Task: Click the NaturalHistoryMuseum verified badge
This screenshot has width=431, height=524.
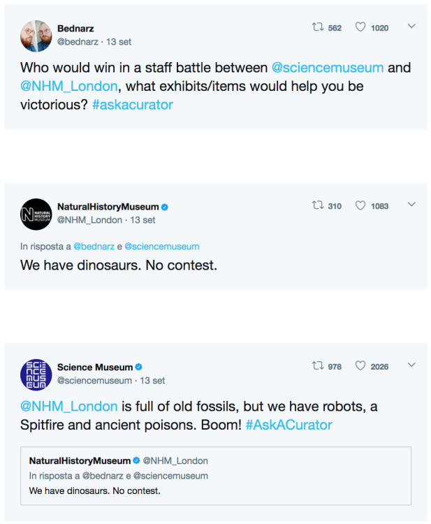Action: [165, 207]
